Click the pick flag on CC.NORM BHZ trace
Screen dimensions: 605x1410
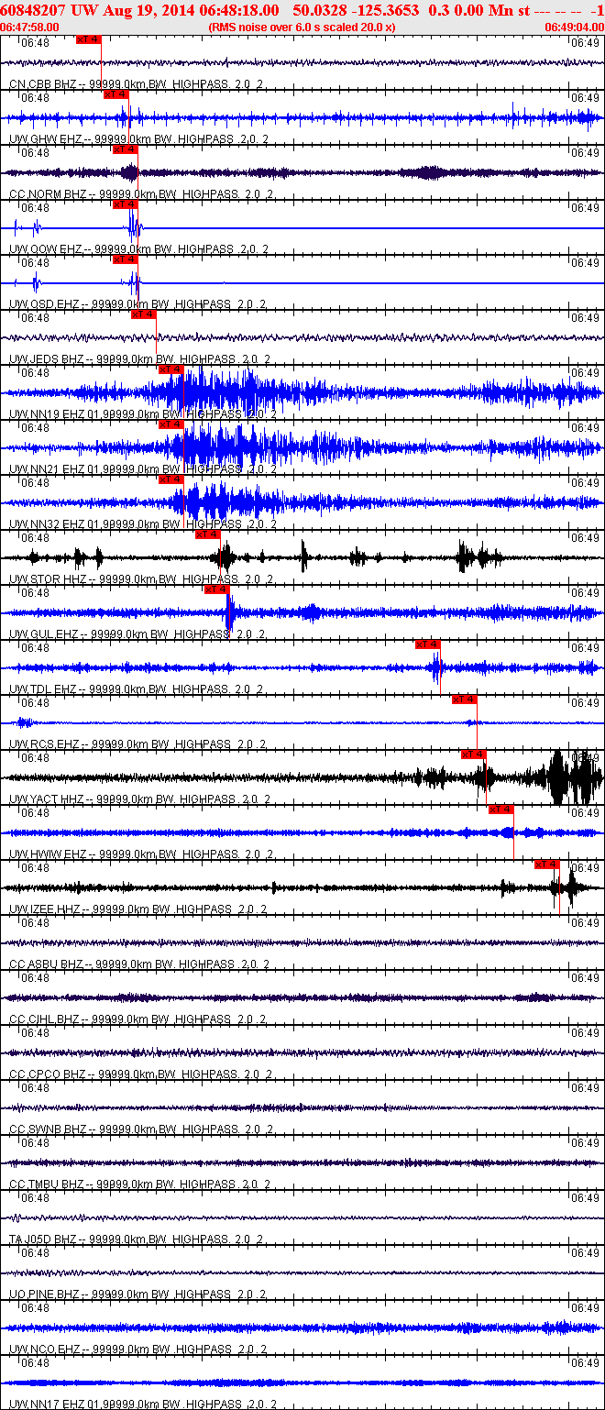coord(126,149)
